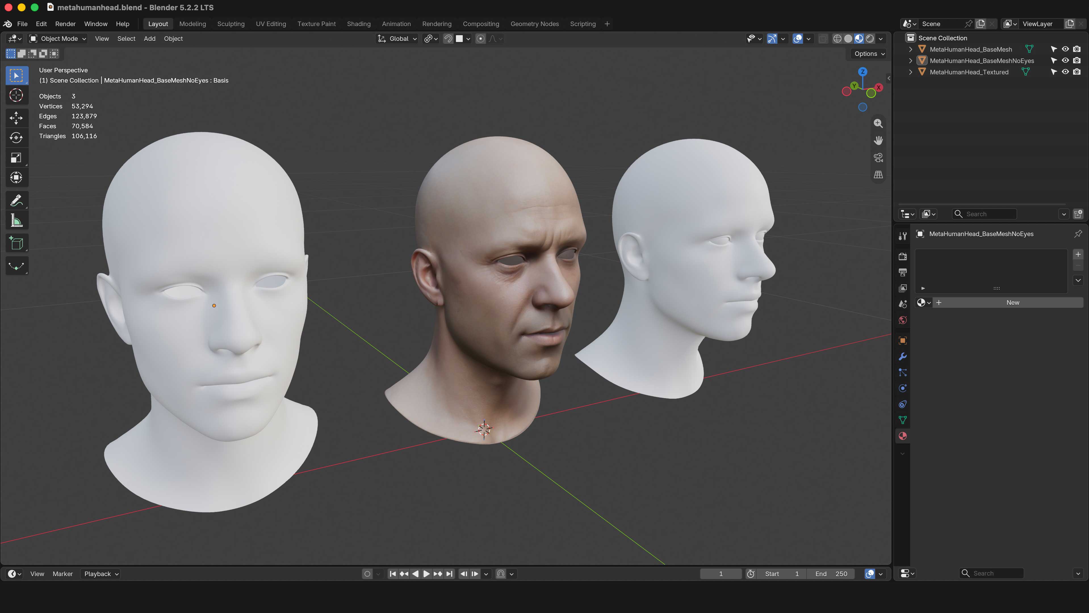Screen dimensions: 1089x613
Task: Open the Object Data mesh properties tab
Action: (902, 420)
